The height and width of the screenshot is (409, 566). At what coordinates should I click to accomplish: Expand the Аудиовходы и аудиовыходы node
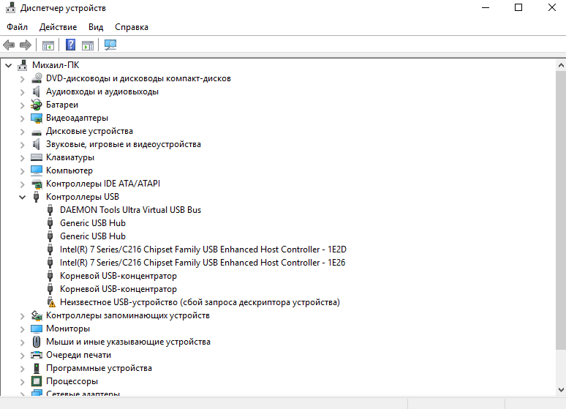pyautogui.click(x=22, y=92)
